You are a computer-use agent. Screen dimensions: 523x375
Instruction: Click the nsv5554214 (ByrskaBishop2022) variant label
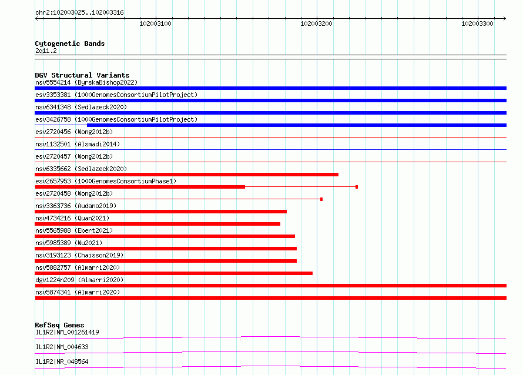coord(86,82)
